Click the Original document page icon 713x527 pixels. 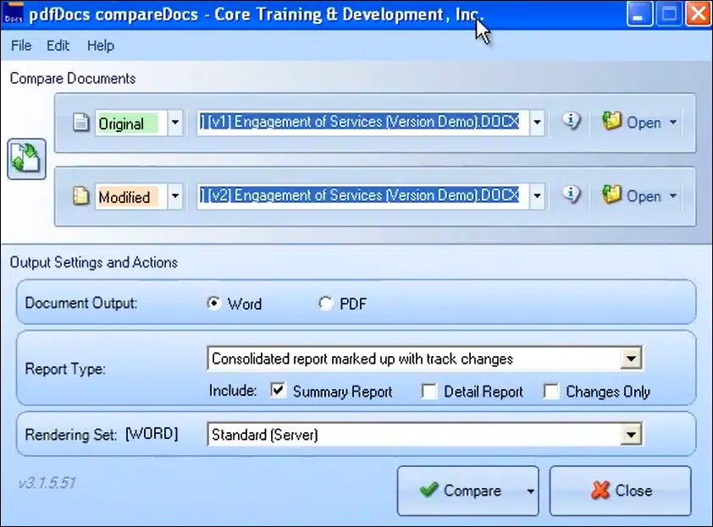tap(80, 122)
